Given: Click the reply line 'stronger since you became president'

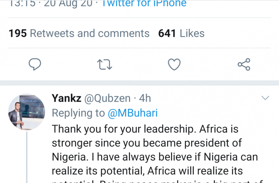Looking at the screenshot, I should click(146, 143).
